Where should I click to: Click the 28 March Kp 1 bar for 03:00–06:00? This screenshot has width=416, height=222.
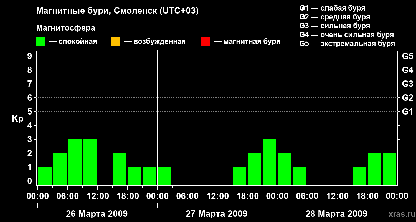pos(300,176)
